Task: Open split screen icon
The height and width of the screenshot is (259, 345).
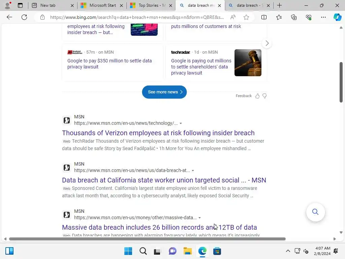Action: tap(264, 17)
